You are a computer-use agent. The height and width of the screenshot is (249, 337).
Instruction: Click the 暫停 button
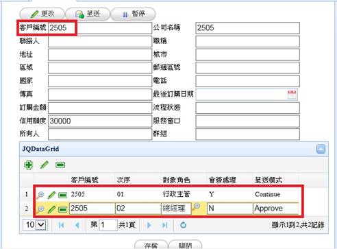pyautogui.click(x=133, y=14)
